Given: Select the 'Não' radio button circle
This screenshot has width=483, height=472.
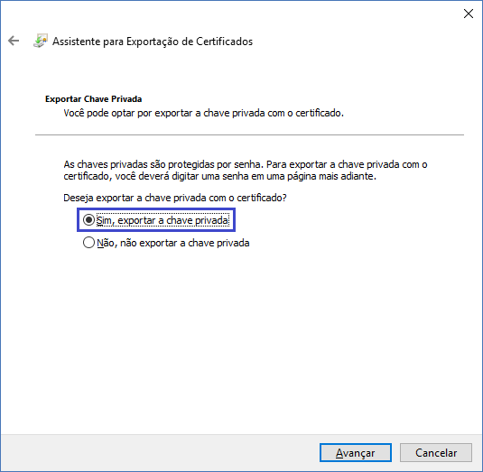Looking at the screenshot, I should 88,243.
